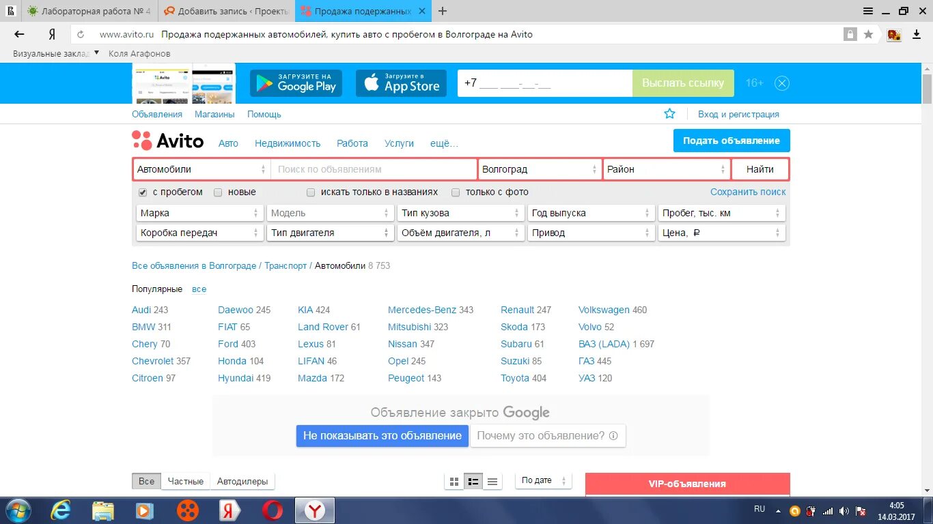Expand the Тип кузова dropdown

tap(461, 213)
